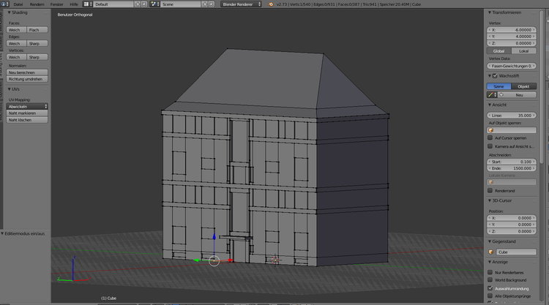
Task: Click the red X-axis arrow of the manipulator
Action: point(231,260)
